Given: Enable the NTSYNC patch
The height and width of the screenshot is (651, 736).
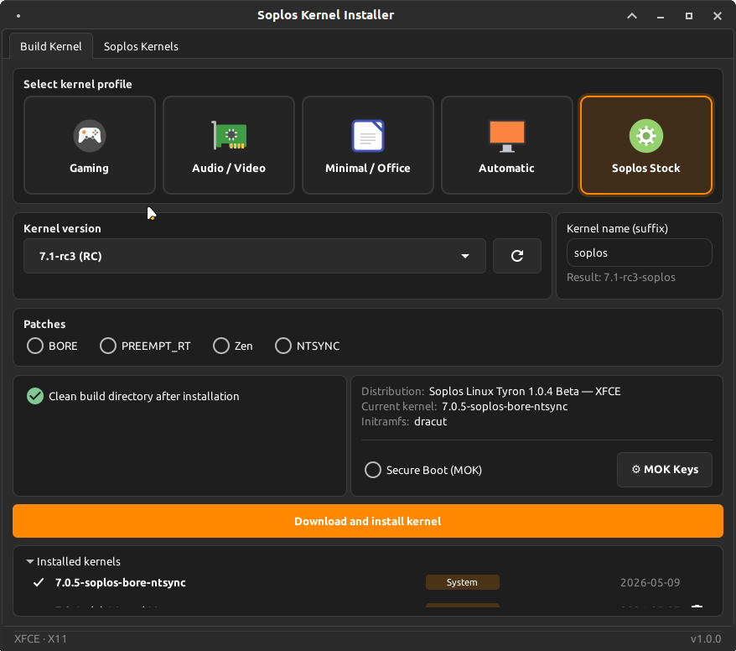Looking at the screenshot, I should (307, 346).
